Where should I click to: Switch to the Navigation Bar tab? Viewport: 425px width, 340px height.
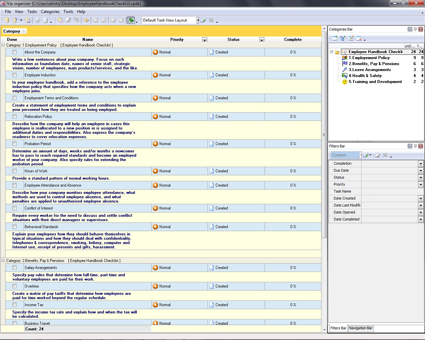click(360, 328)
